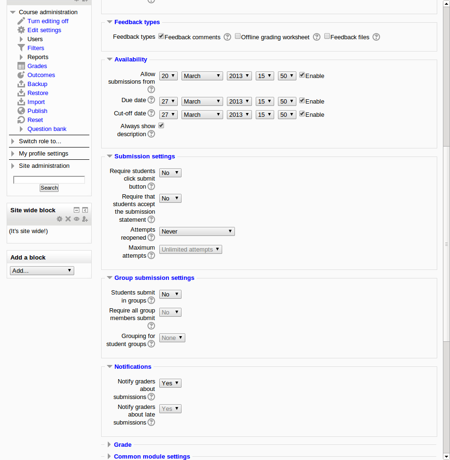Open help for Maximum attempts

coord(151,255)
